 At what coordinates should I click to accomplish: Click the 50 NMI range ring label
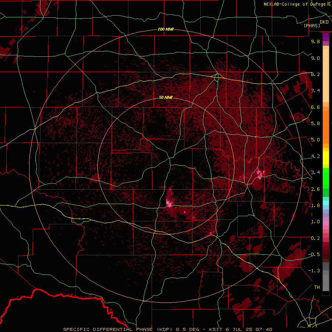tap(166, 97)
